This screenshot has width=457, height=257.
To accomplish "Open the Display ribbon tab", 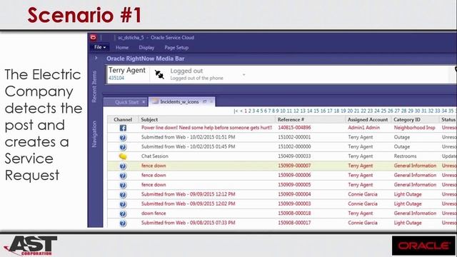I will click(x=146, y=48).
